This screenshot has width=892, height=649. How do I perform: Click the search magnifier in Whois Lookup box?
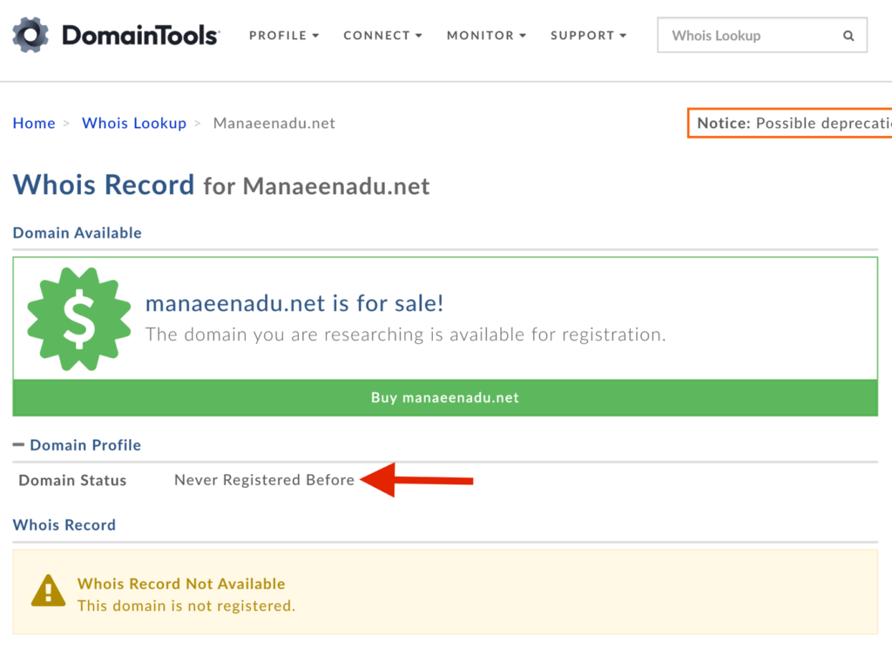tap(848, 35)
